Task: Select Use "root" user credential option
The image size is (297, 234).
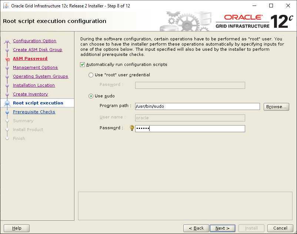Action: (91, 75)
